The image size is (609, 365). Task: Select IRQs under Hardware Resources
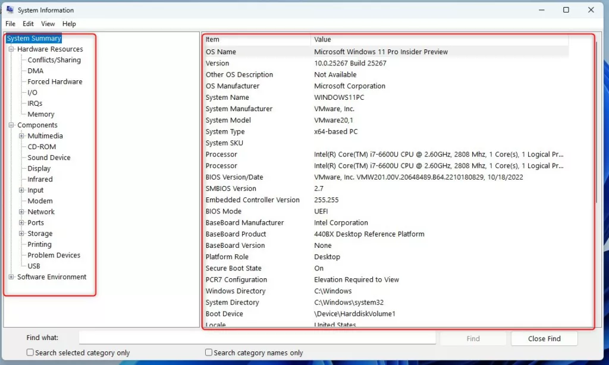click(x=34, y=103)
